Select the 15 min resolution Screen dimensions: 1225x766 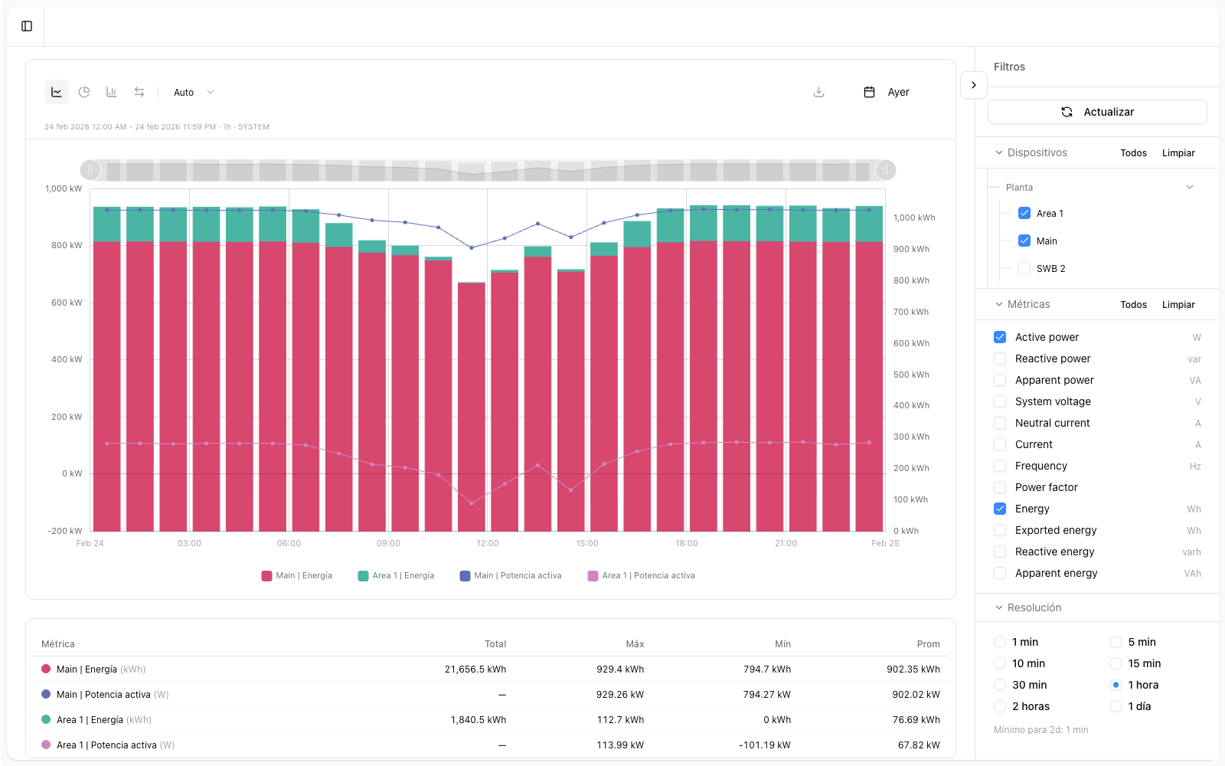1116,663
